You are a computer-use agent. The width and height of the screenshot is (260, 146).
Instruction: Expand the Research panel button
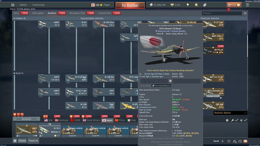click(27, 119)
